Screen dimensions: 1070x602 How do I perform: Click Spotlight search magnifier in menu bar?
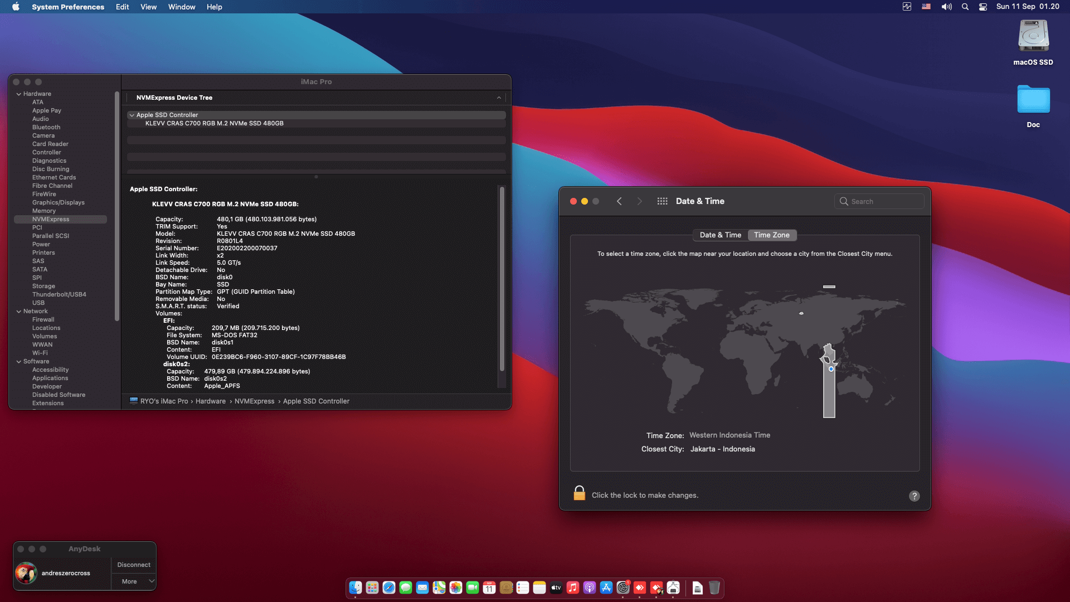click(965, 7)
